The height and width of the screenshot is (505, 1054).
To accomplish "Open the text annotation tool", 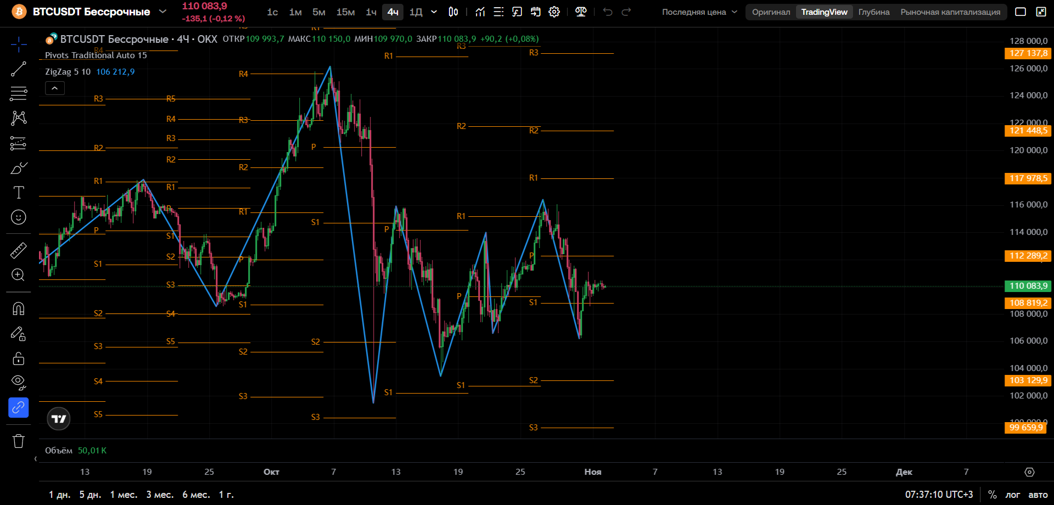I will 18,193.
